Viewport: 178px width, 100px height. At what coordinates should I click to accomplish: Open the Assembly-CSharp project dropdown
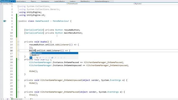coord(34,4)
